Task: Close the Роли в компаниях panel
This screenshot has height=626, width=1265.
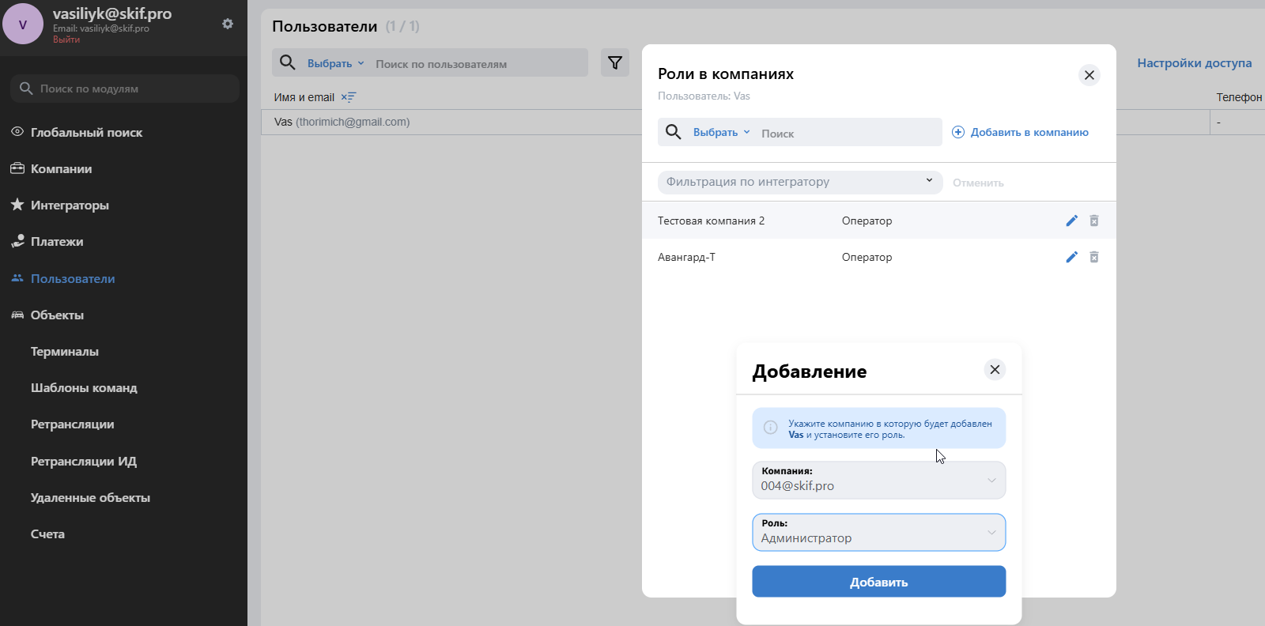Action: click(1089, 75)
